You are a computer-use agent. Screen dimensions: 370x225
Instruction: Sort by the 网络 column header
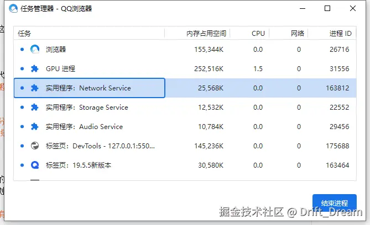[297, 34]
